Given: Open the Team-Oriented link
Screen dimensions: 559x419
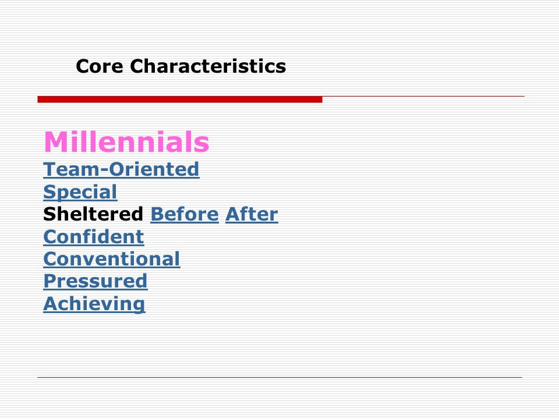Looking at the screenshot, I should click(121, 169).
